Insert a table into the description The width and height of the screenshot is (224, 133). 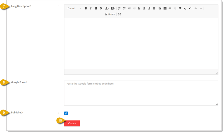[x=165, y=8]
